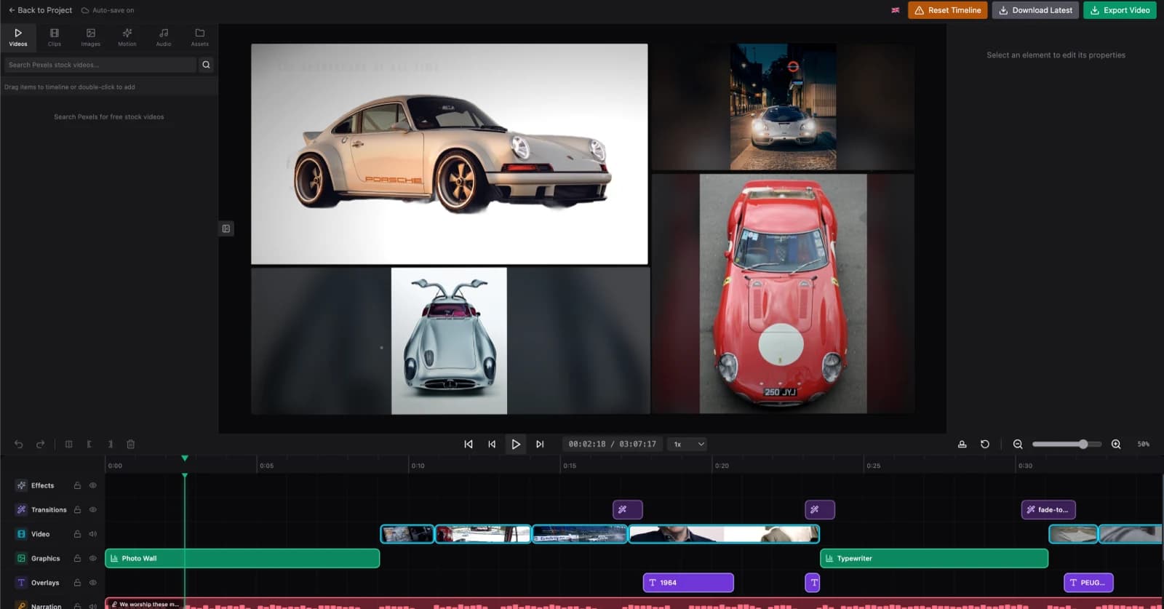Select the unlabeled T overlay clip

click(813, 583)
